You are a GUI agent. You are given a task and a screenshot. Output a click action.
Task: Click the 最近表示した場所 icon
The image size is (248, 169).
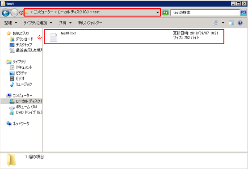click(x=12, y=51)
